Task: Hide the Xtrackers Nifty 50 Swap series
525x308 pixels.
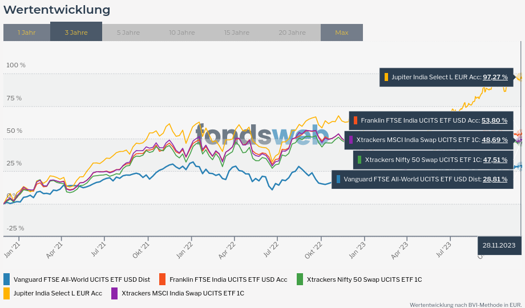Action: pyautogui.click(x=364, y=279)
